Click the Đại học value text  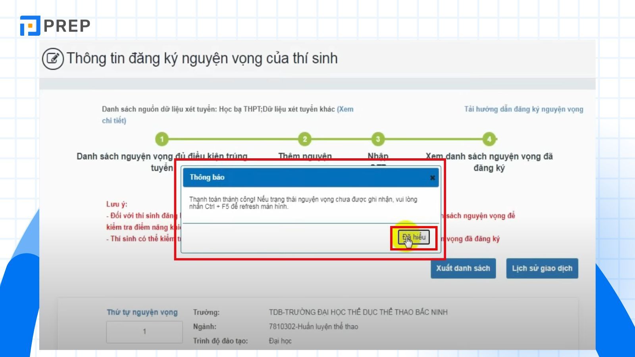[x=280, y=341]
